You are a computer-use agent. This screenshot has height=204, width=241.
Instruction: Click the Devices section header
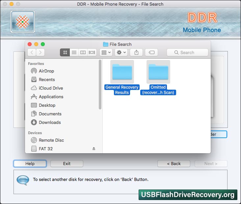(x=35, y=133)
